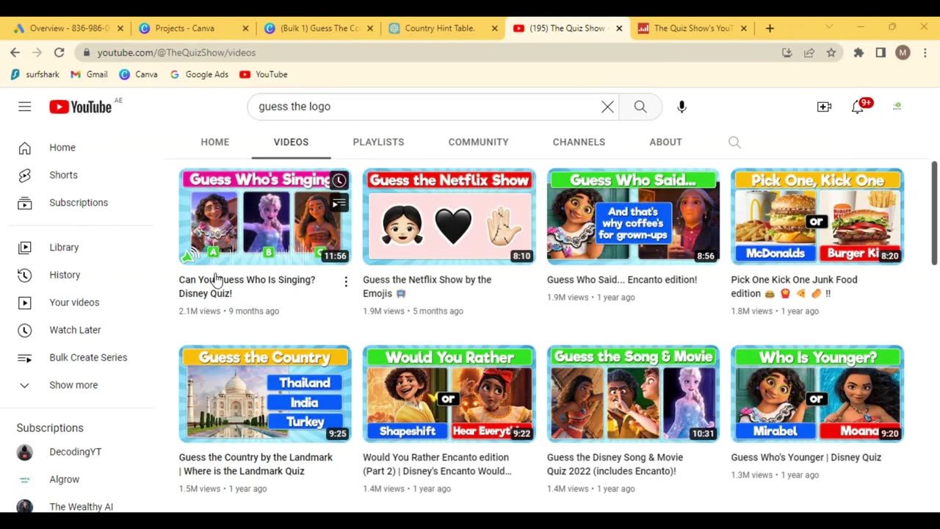Open the YouTube bookmark

(263, 74)
